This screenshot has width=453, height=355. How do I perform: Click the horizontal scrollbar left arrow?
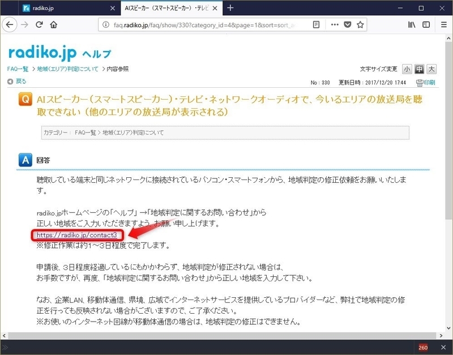(4, 336)
